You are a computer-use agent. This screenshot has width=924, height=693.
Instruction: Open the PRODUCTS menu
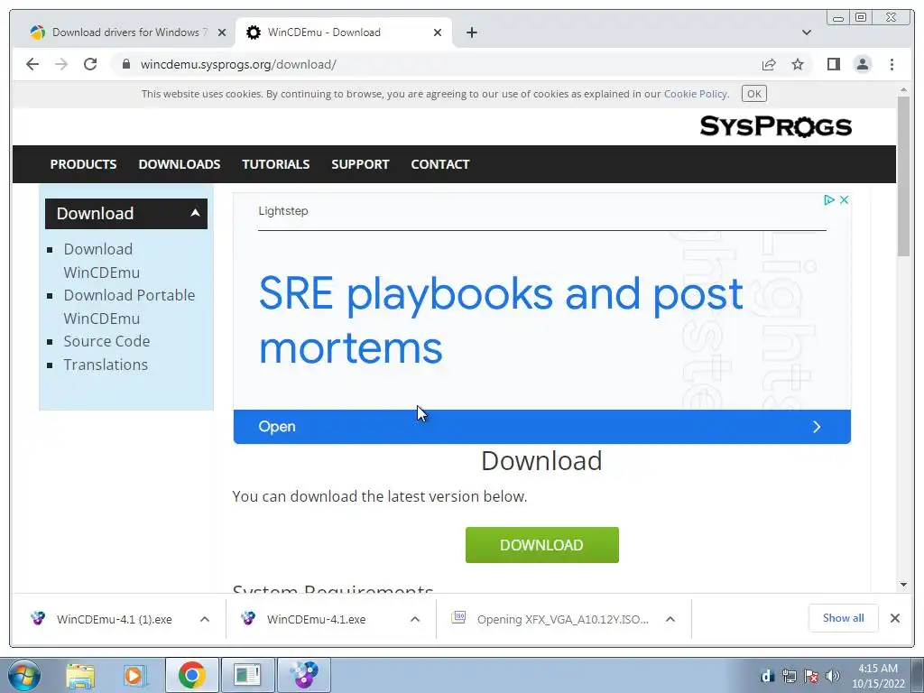coord(83,164)
